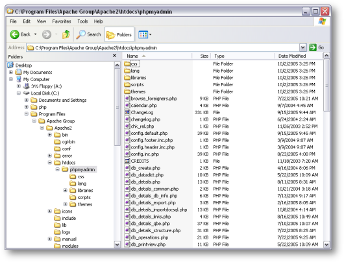Select My Computer icon in tree
This screenshot has width=344, height=262.
tap(19, 79)
